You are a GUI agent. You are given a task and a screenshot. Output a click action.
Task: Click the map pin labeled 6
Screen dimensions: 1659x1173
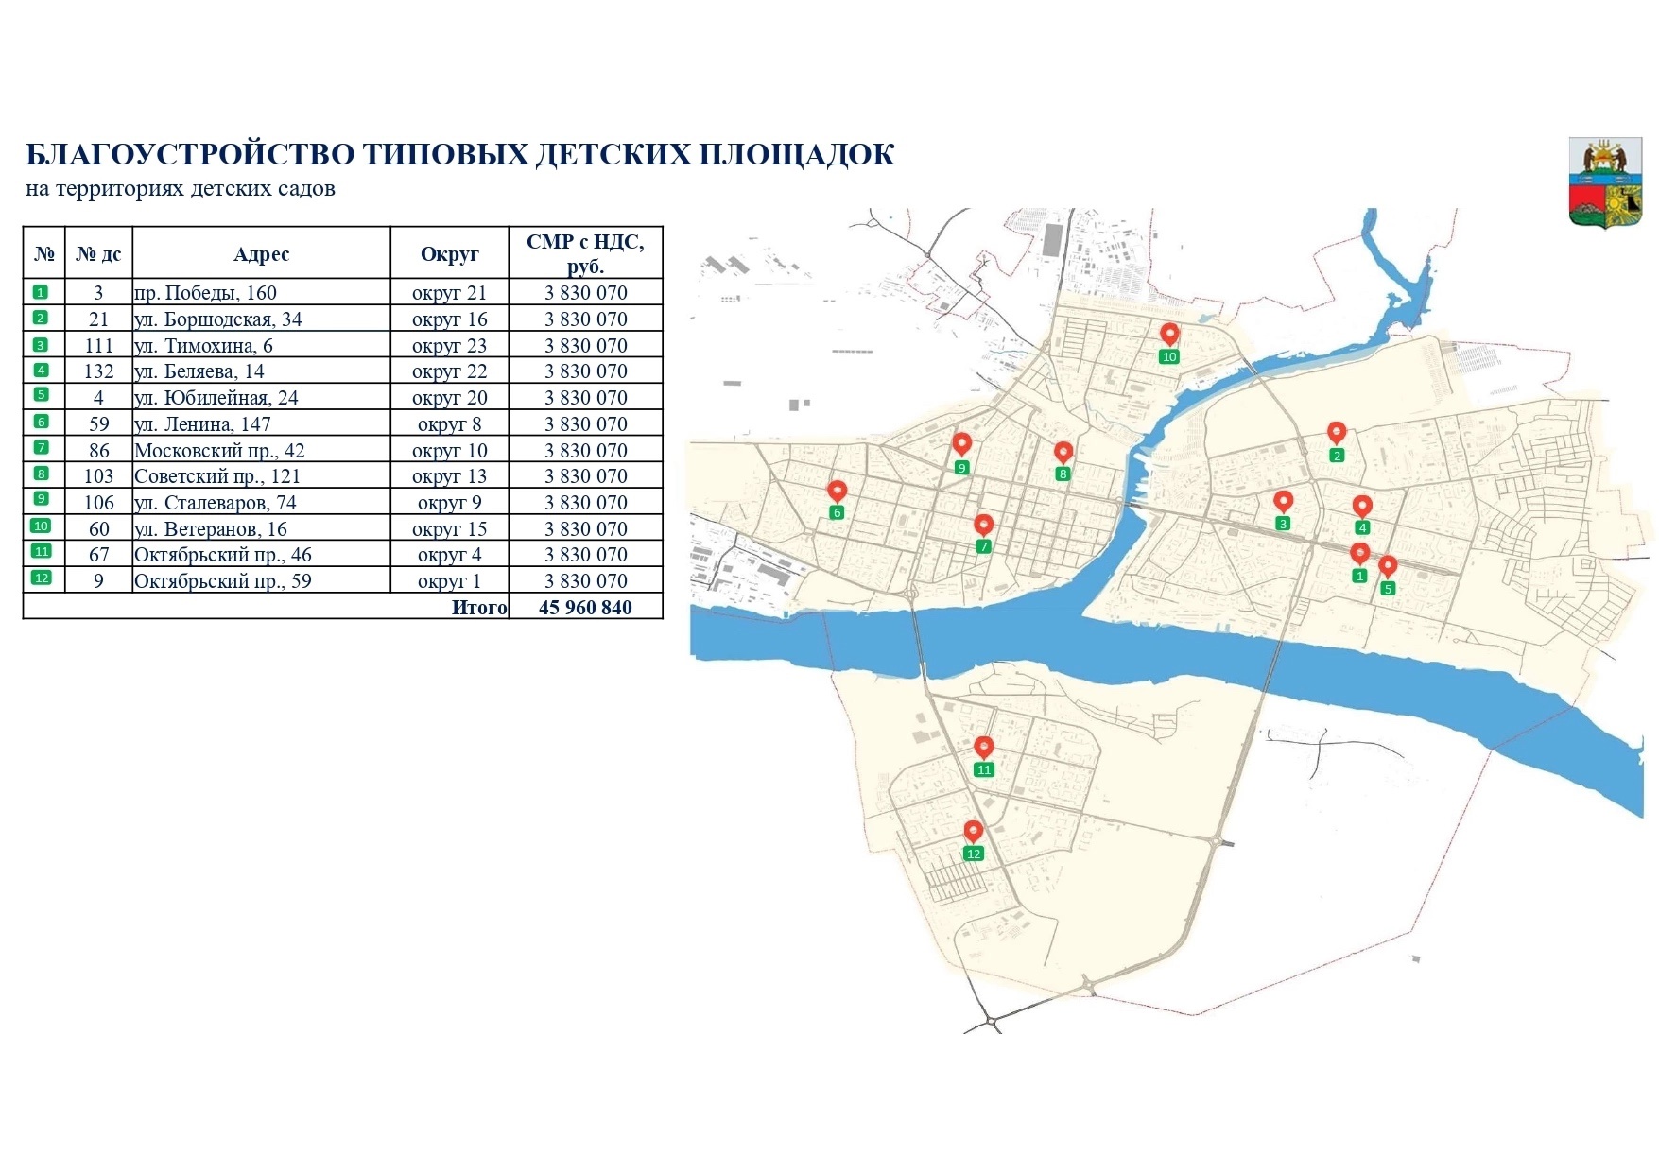pyautogui.click(x=837, y=492)
